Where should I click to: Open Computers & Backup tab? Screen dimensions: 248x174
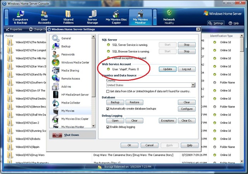click(20, 17)
